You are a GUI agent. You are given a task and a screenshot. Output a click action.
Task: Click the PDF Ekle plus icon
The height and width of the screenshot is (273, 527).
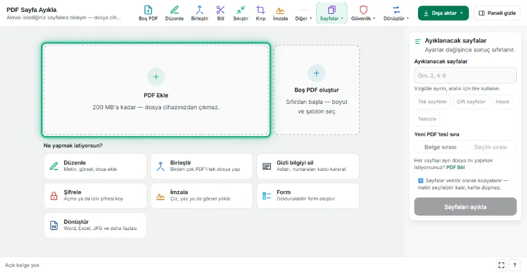coord(156,77)
